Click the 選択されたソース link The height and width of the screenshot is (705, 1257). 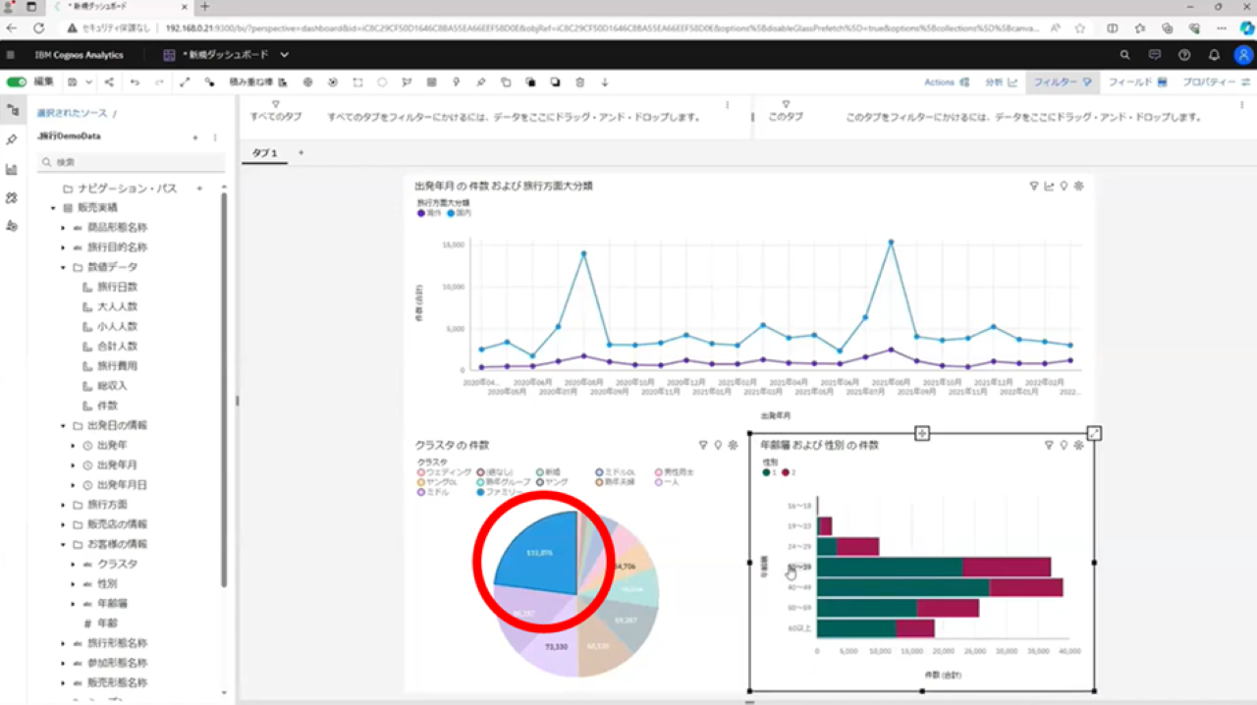coord(73,114)
